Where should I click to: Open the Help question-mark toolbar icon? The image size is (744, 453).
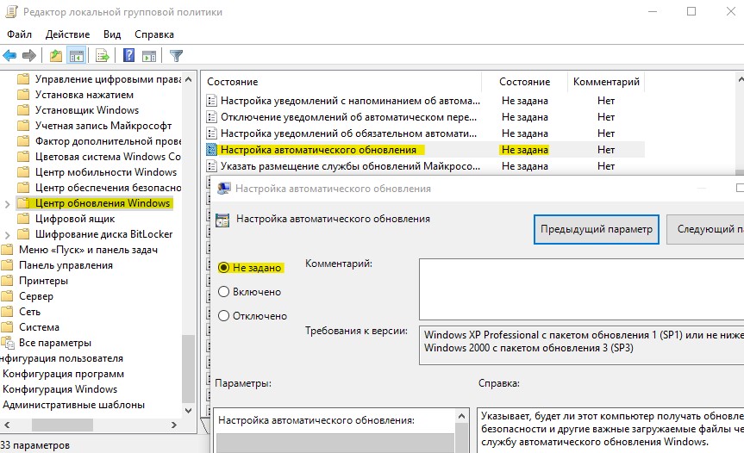tap(128, 55)
